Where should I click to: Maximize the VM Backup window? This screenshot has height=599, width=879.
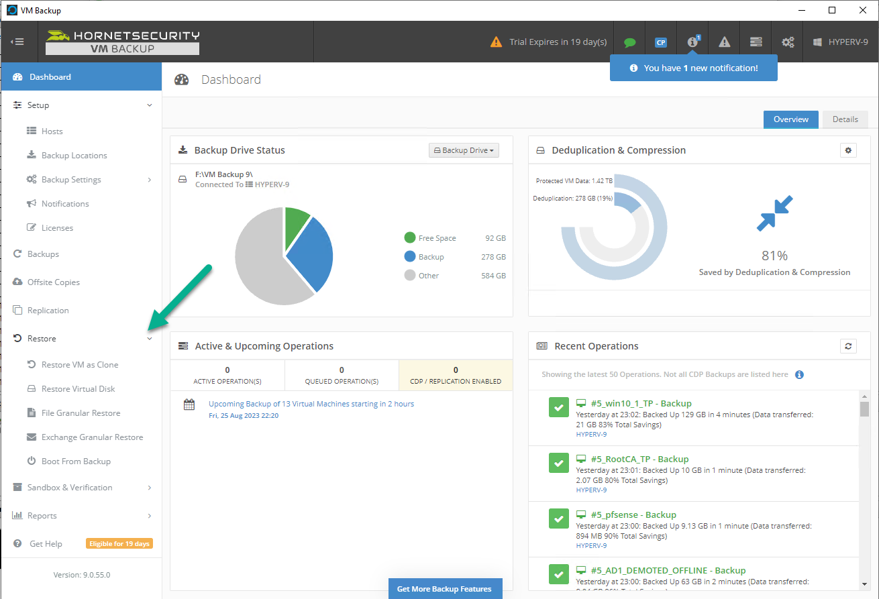832,10
